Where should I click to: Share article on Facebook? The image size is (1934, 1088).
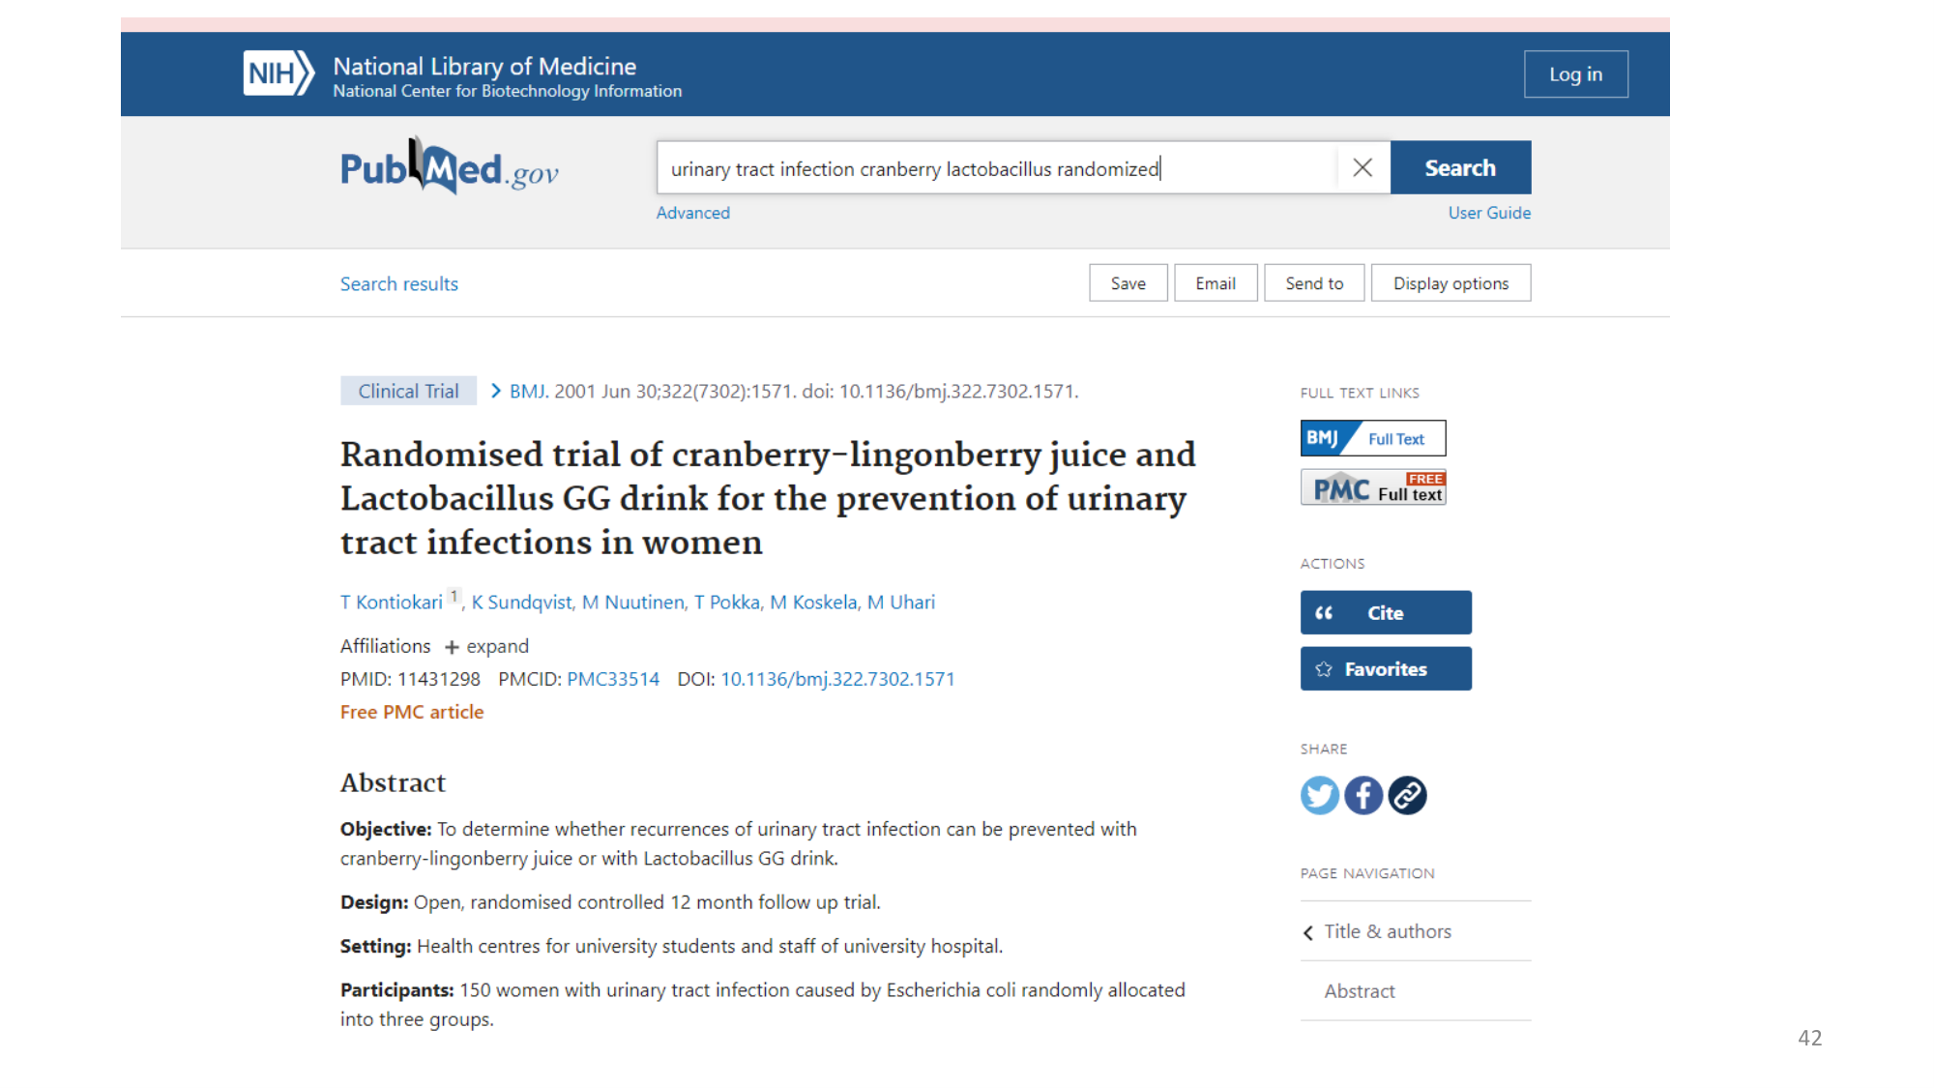[x=1363, y=795]
